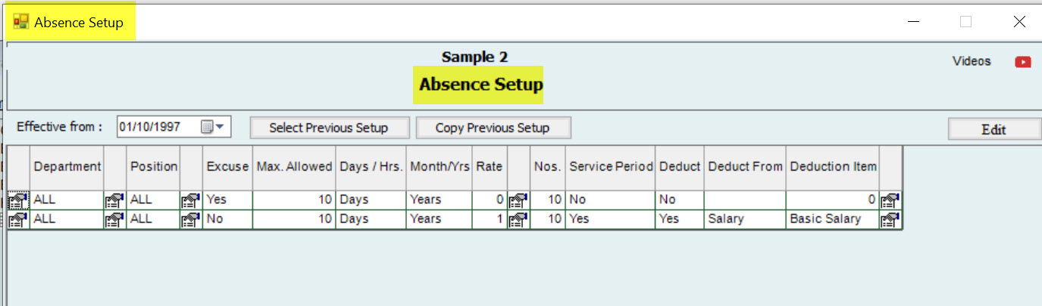Open the YouTube videos icon
The image size is (1042, 306).
(1023, 62)
